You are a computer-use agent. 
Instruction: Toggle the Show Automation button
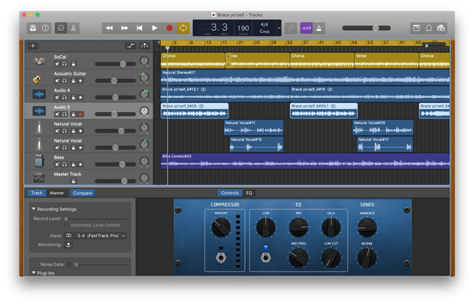130,46
